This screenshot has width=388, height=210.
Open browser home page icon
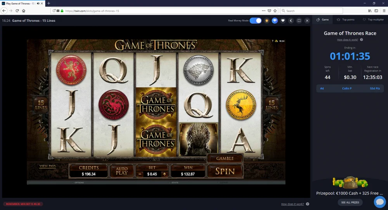click(x=24, y=10)
